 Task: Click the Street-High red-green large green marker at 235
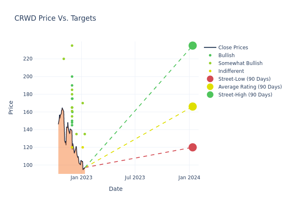(192, 46)
